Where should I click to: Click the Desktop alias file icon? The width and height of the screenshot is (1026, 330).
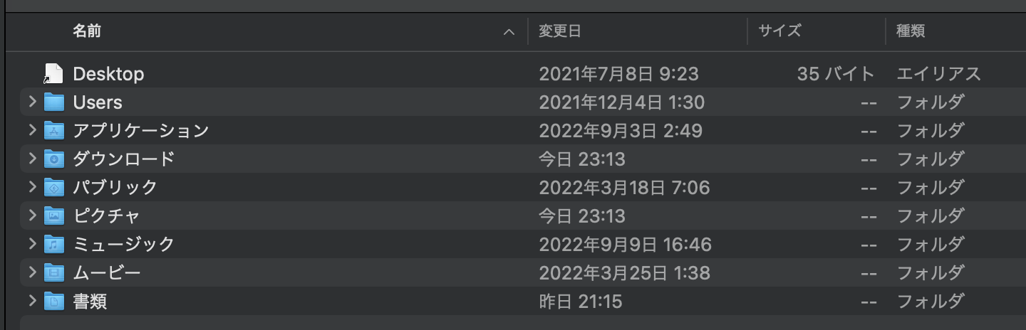click(53, 74)
